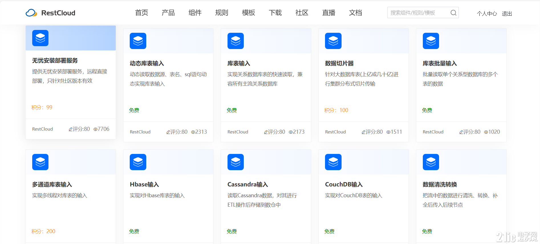
Task: Open the 数据切片器 card title
Action: (x=339, y=63)
